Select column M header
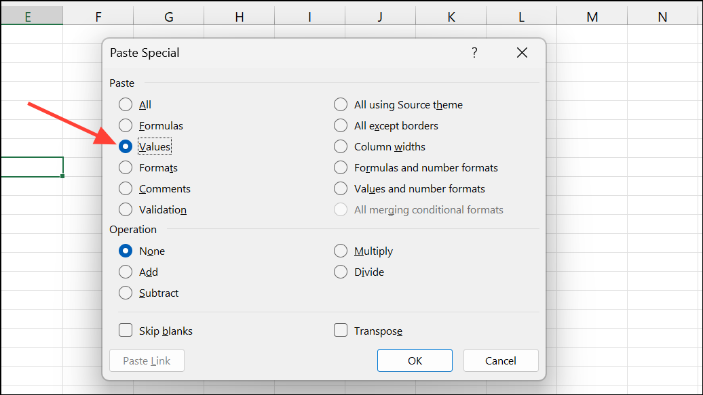The image size is (703, 395). [592, 16]
